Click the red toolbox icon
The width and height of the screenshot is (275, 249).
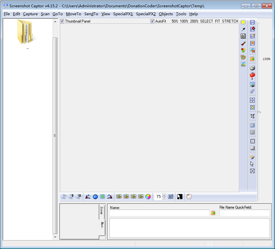point(252,75)
